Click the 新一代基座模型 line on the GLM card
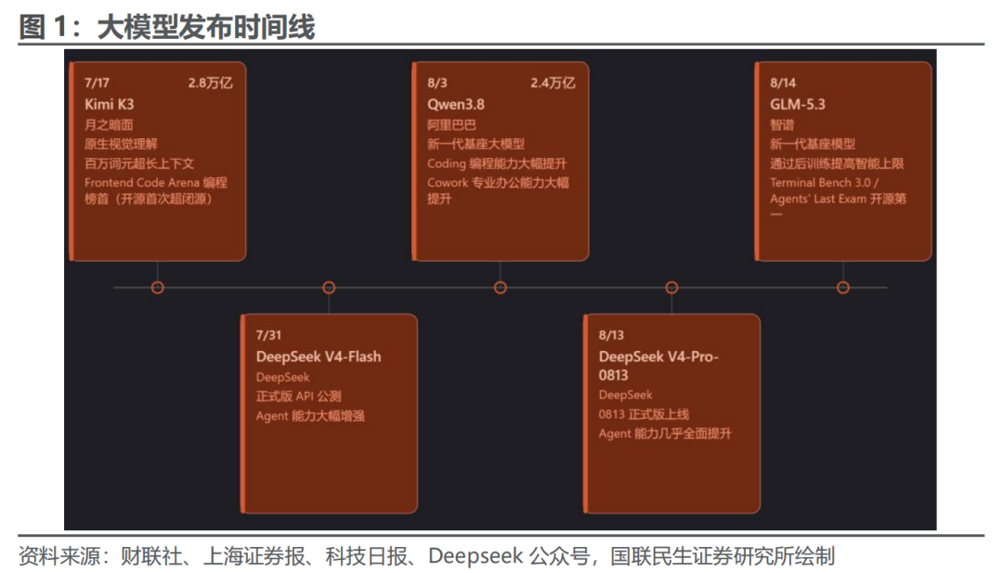 [813, 144]
